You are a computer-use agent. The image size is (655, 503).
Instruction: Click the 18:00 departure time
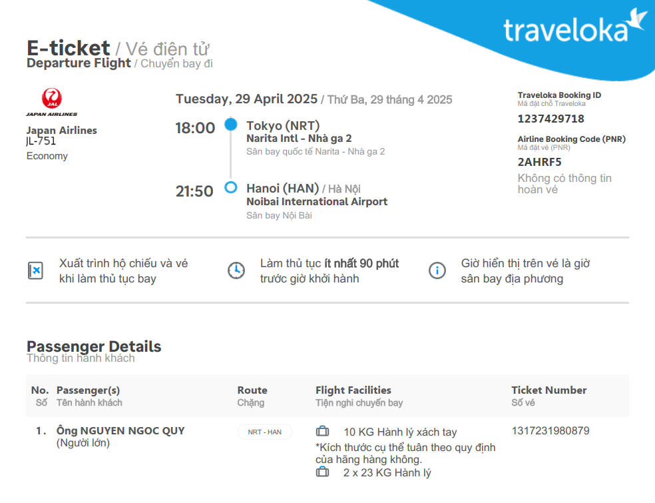coord(195,128)
